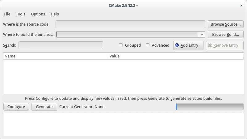
Task: Focus the Search input field
Action: (x=61, y=45)
